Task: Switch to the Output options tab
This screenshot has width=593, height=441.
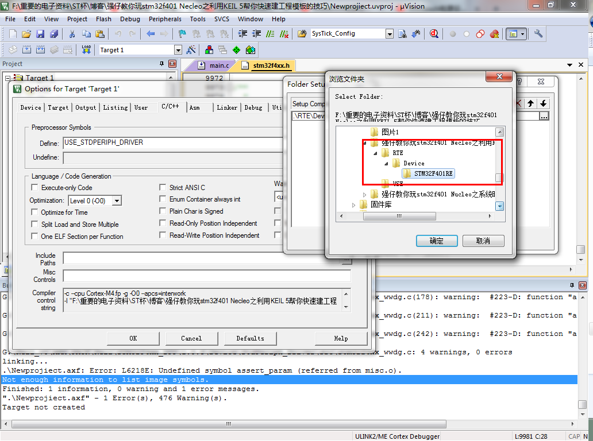Action: click(86, 108)
